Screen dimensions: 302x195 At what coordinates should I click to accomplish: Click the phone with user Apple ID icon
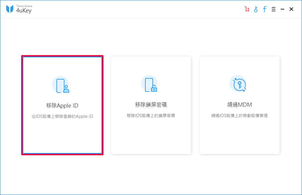point(60,84)
